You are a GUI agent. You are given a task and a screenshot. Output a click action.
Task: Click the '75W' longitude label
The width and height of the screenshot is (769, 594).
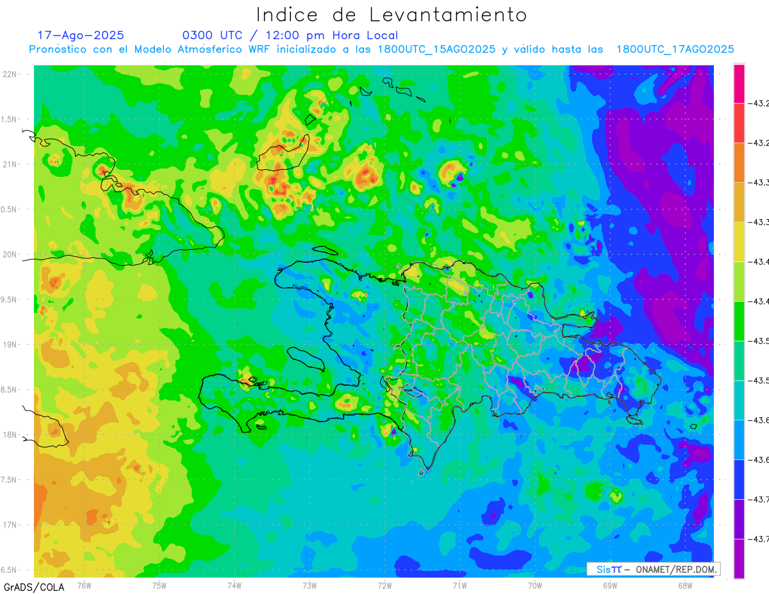pos(160,585)
